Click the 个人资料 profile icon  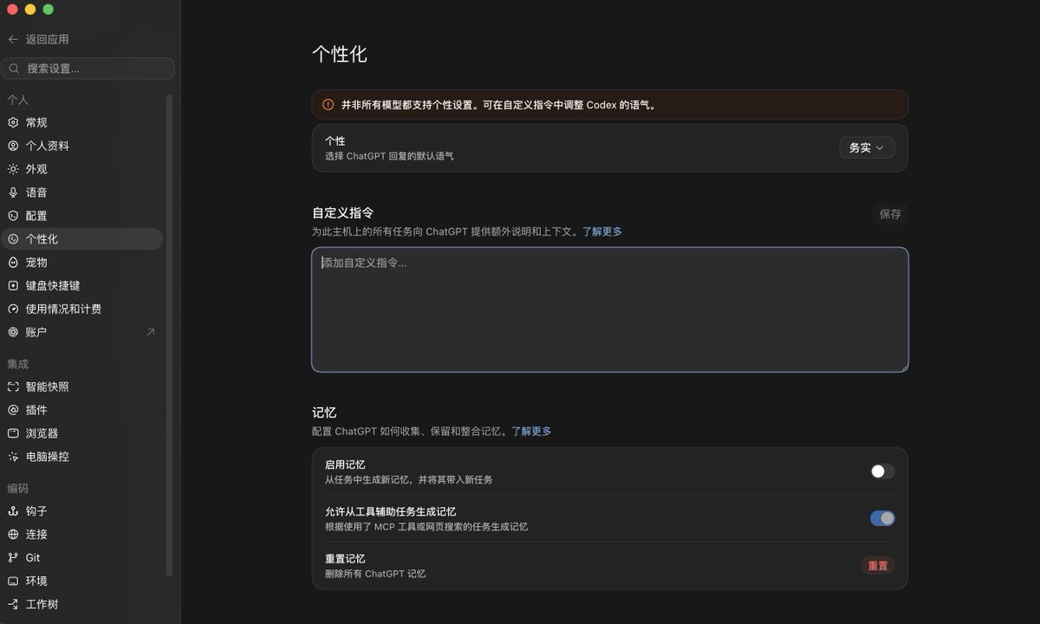coord(13,146)
